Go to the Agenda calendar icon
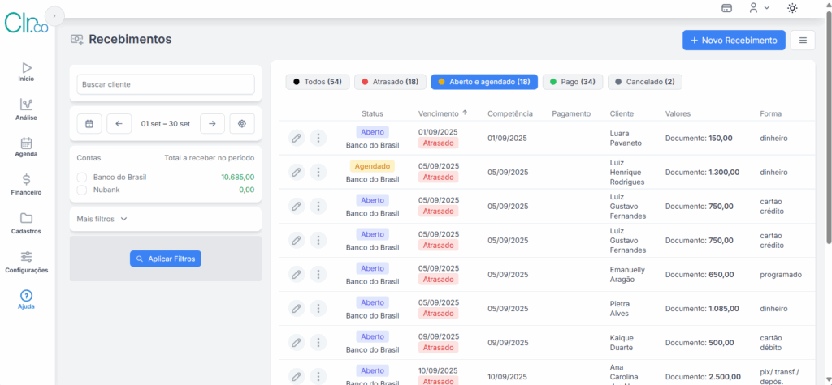The image size is (832, 385). point(26,143)
